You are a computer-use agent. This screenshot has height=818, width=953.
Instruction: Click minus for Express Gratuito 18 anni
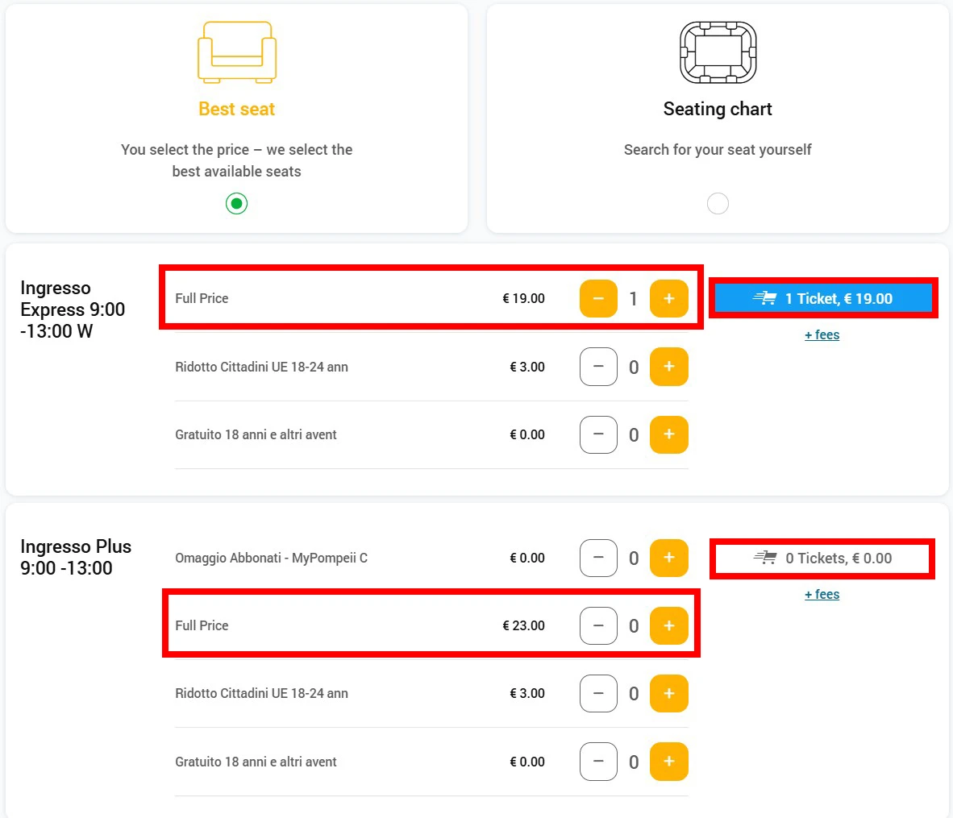tap(598, 435)
